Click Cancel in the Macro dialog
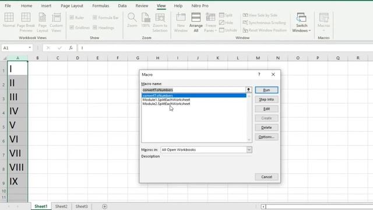Screen dimensions: 373x210 [x=266, y=177]
